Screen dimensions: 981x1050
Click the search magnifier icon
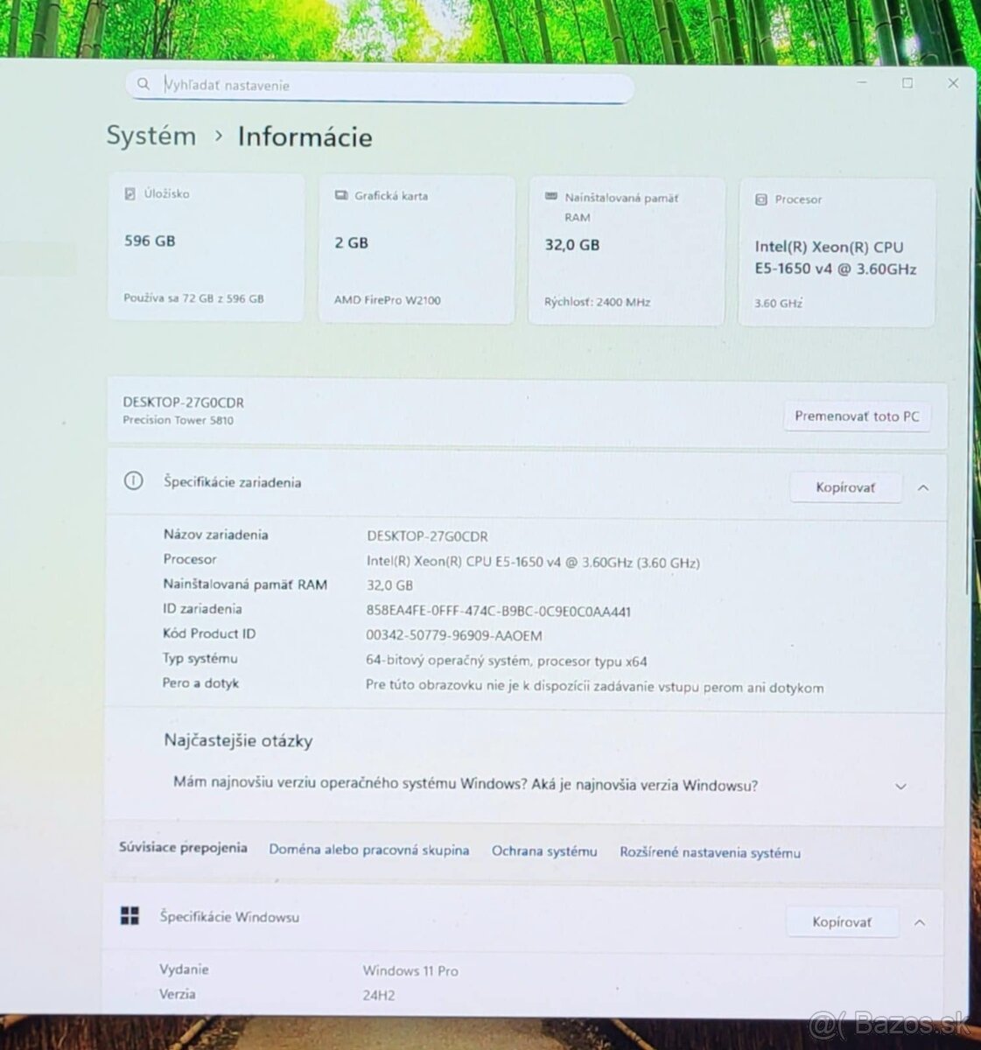click(x=144, y=85)
